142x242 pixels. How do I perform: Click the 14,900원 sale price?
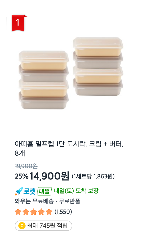(x=50, y=176)
